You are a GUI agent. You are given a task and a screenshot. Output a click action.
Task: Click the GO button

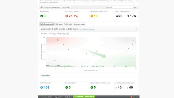pos(135,7)
